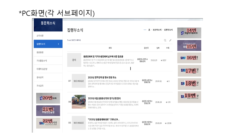Click post number 165
Screen dimensions: 246x138
pos(69,123)
